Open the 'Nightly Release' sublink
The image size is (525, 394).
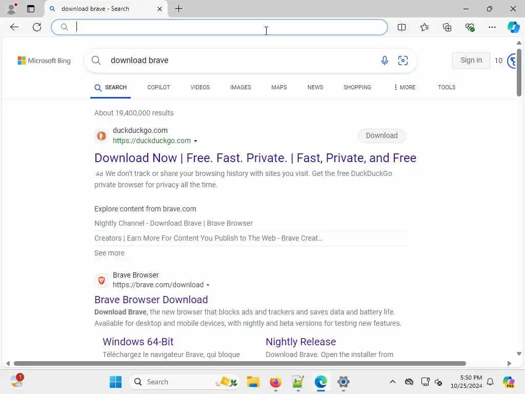[x=300, y=342]
